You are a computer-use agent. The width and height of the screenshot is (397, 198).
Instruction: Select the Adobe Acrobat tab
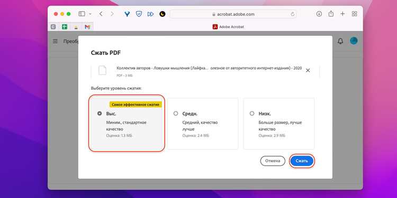click(x=228, y=27)
